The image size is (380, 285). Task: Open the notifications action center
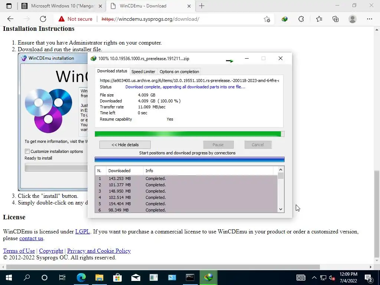368,278
